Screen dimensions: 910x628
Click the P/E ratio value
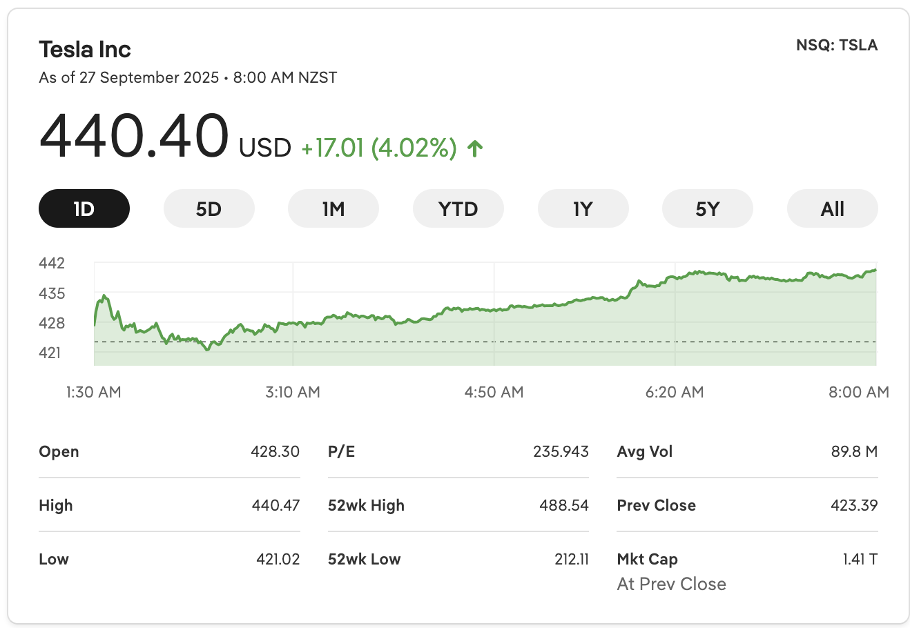pos(561,451)
